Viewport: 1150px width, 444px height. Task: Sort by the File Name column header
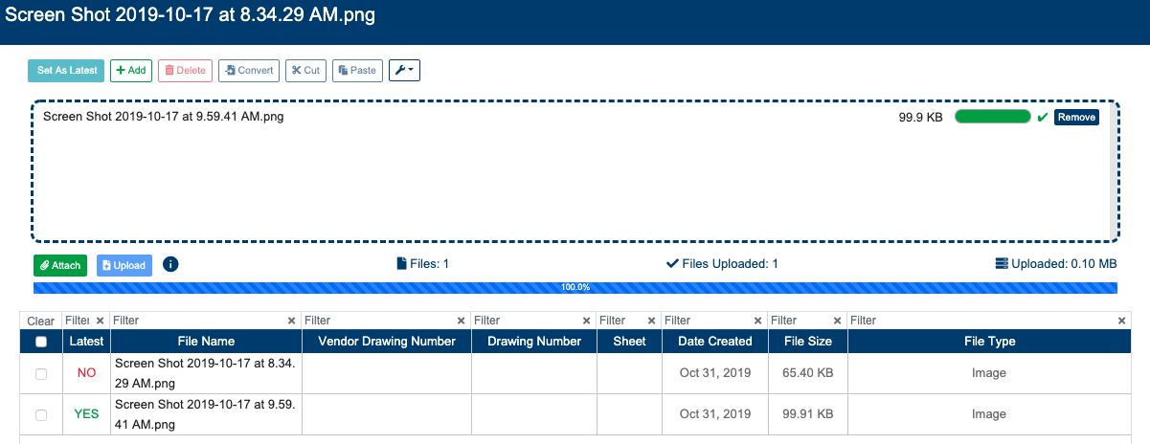[206, 342]
